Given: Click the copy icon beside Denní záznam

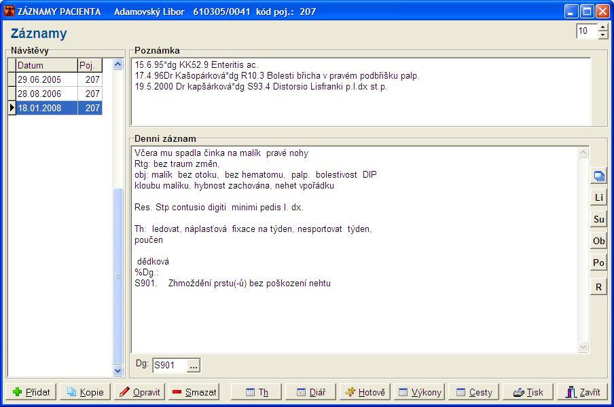Looking at the screenshot, I should point(599,176).
